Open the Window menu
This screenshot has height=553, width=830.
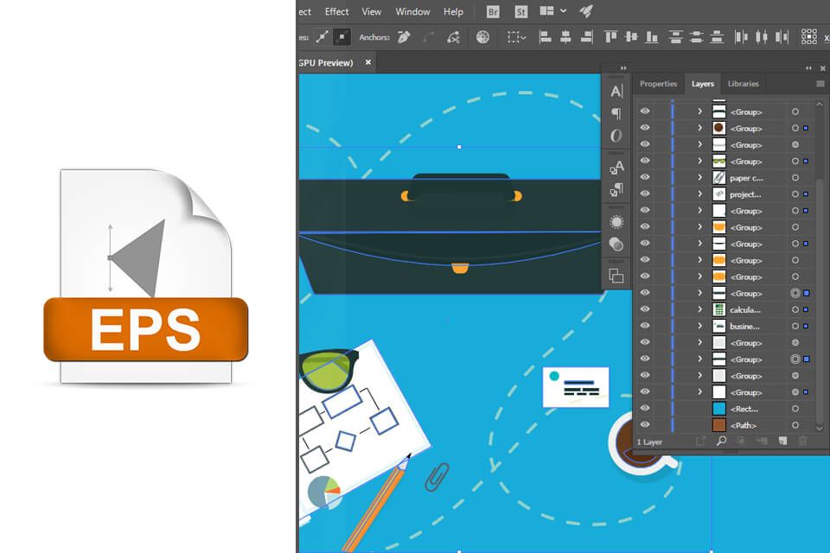pyautogui.click(x=412, y=11)
